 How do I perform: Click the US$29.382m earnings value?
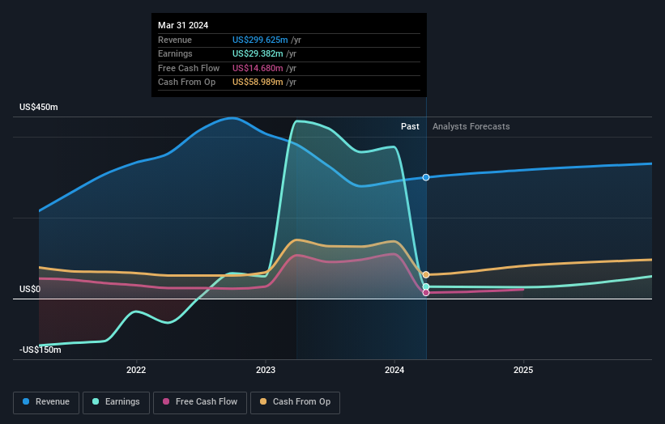258,53
